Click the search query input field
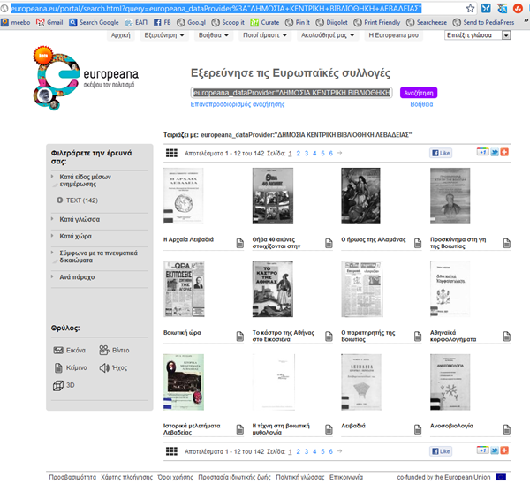This screenshot has height=484, width=530. click(291, 93)
